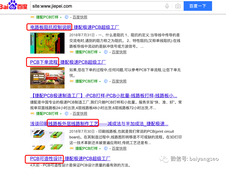Expand the 捷配PCB打样 dropdown under the 捷配PCB极速制造工厂 result
Screen dimensions: 226x169
pyautogui.click(x=61, y=114)
